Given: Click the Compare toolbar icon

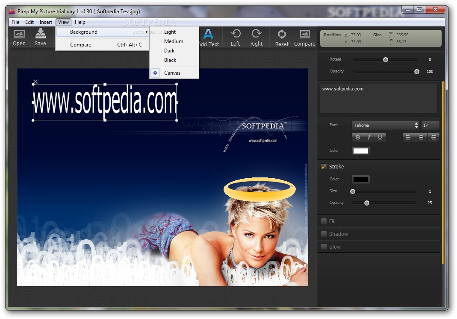Looking at the screenshot, I should pyautogui.click(x=304, y=38).
